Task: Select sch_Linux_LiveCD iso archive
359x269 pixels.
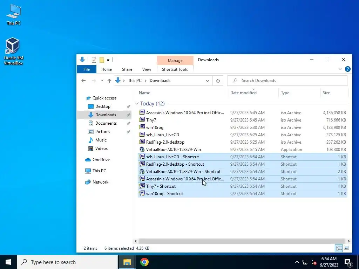Action: (x=243, y=135)
